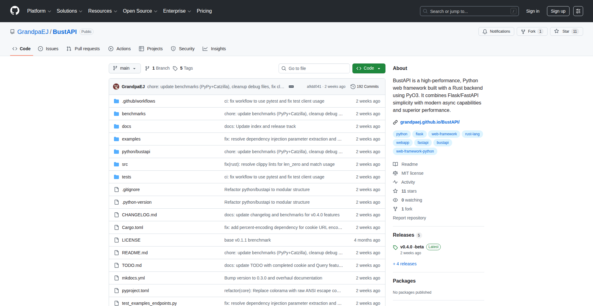Open the tests folder icon

[x=116, y=177]
